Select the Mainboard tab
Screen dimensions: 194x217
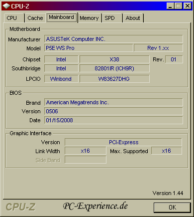click(62, 17)
